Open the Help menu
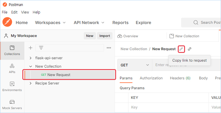 [36, 12]
